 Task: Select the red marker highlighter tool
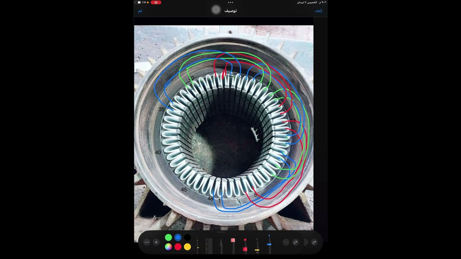(x=245, y=245)
